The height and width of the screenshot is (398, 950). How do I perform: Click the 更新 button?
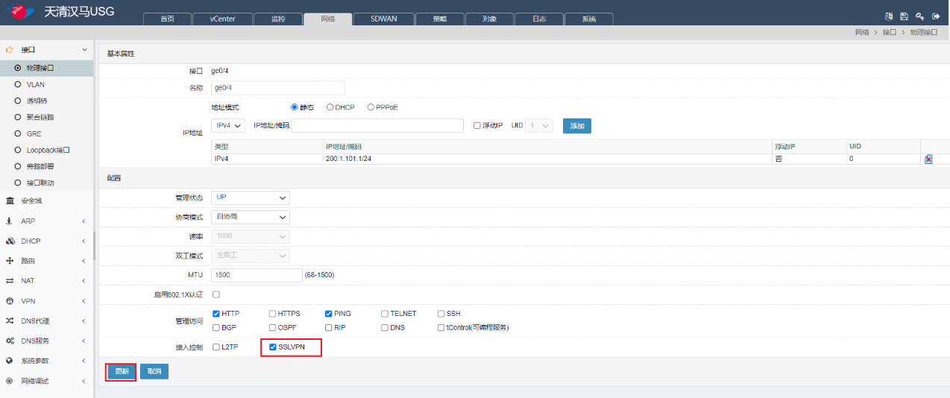point(121,371)
